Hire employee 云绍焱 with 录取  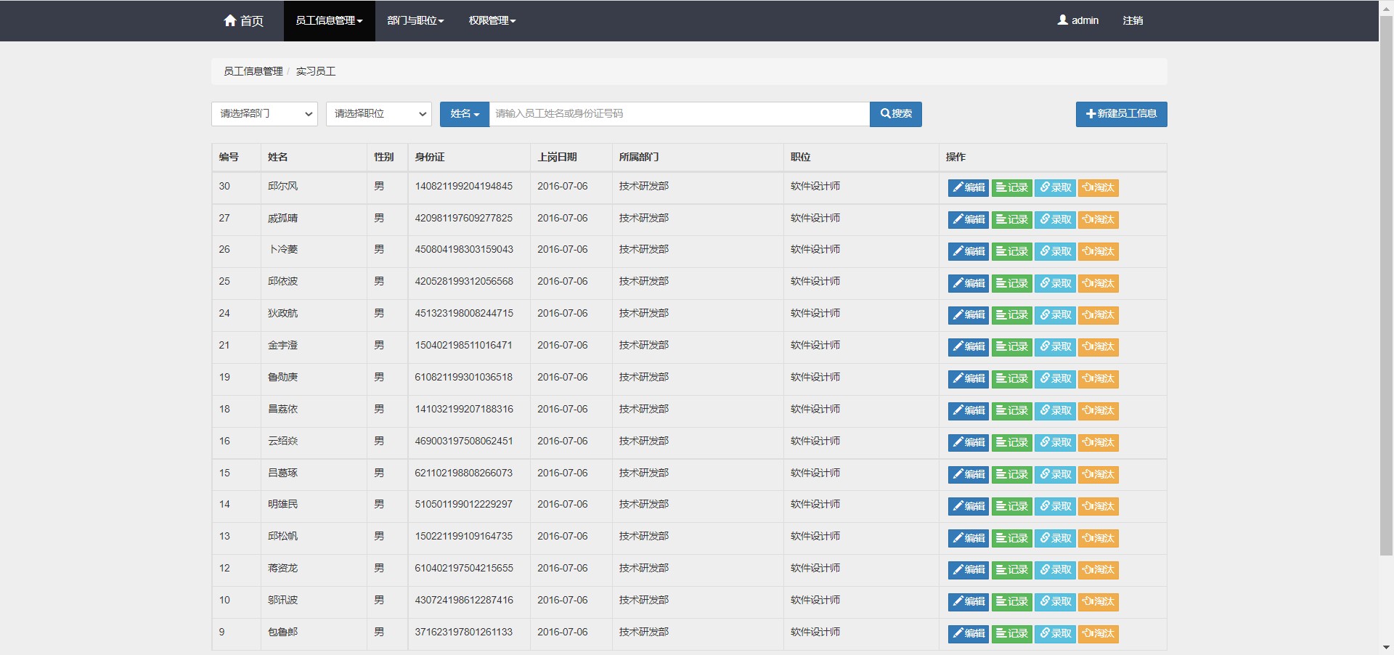pyautogui.click(x=1055, y=442)
